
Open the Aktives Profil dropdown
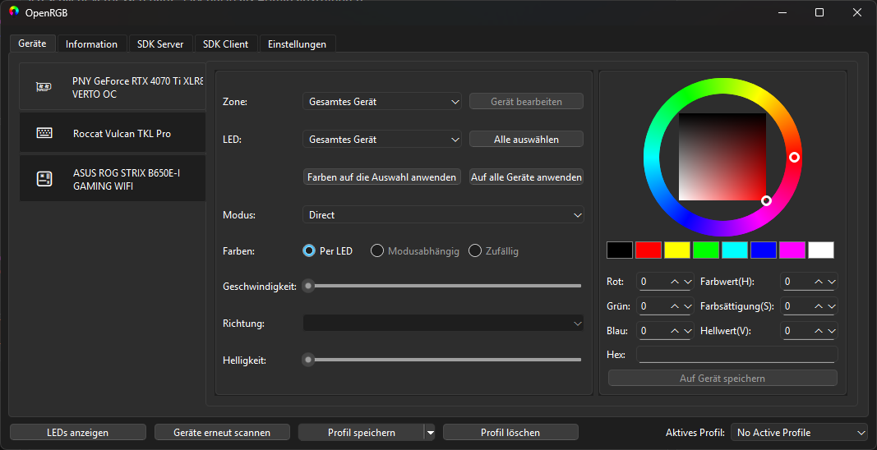click(799, 433)
